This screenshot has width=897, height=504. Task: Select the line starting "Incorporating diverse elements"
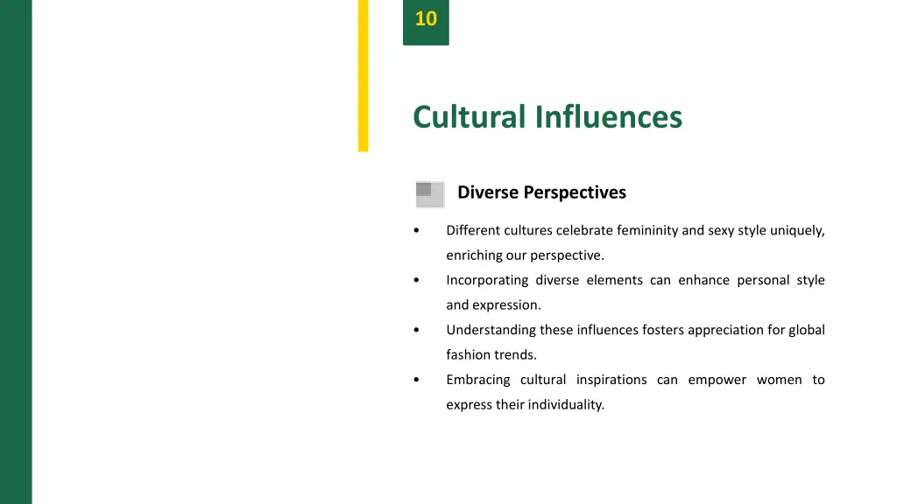tap(635, 281)
